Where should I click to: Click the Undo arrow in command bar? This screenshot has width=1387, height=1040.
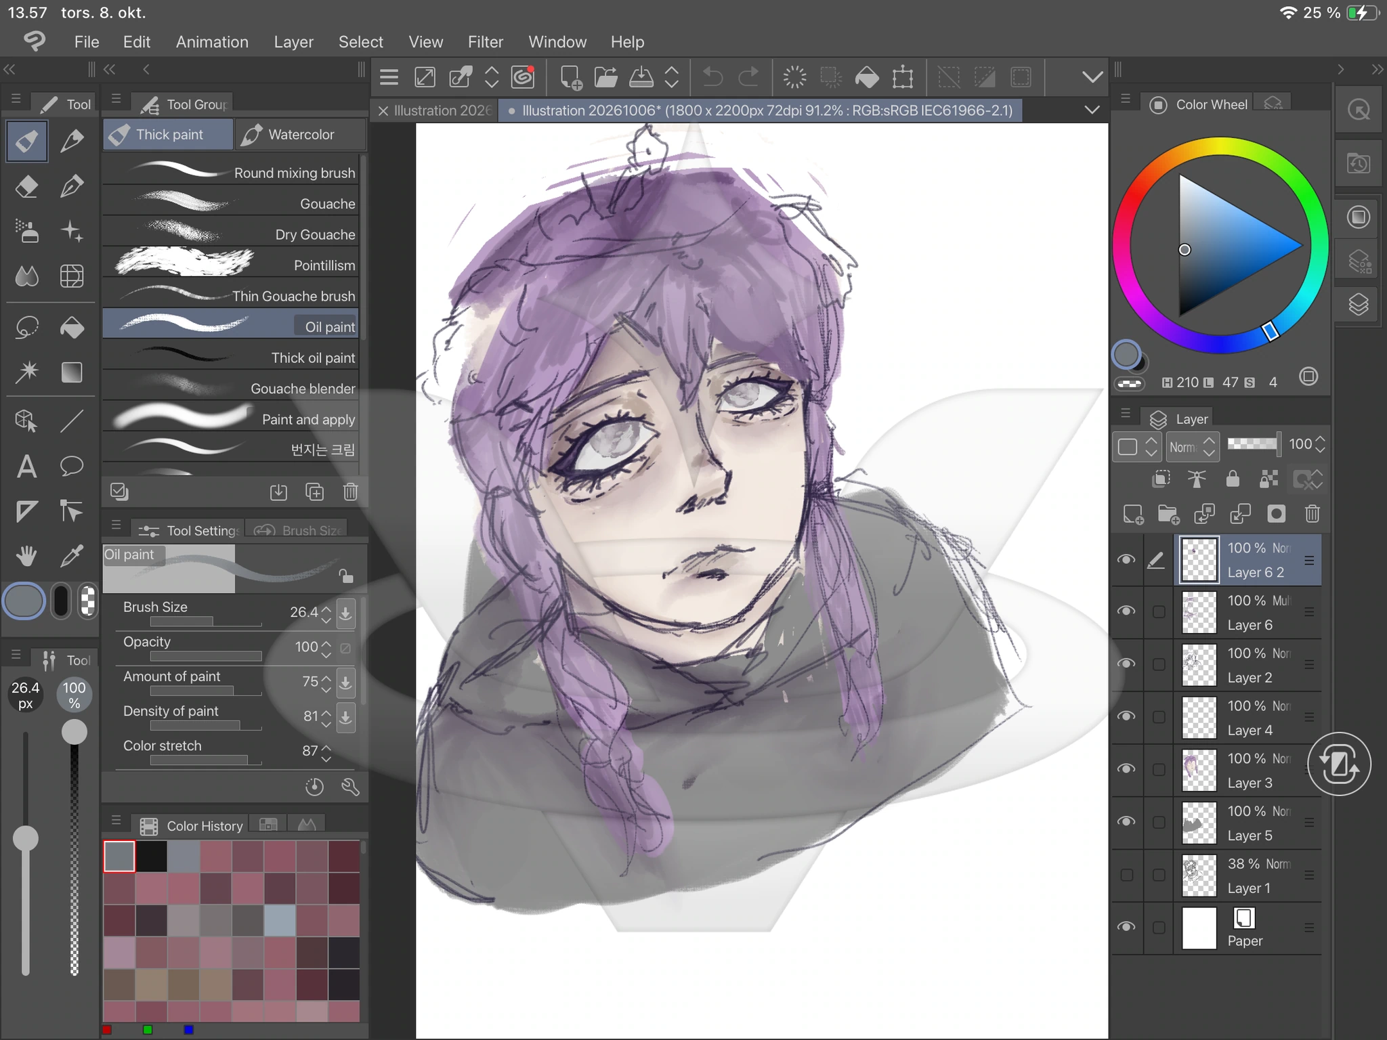[x=712, y=77]
